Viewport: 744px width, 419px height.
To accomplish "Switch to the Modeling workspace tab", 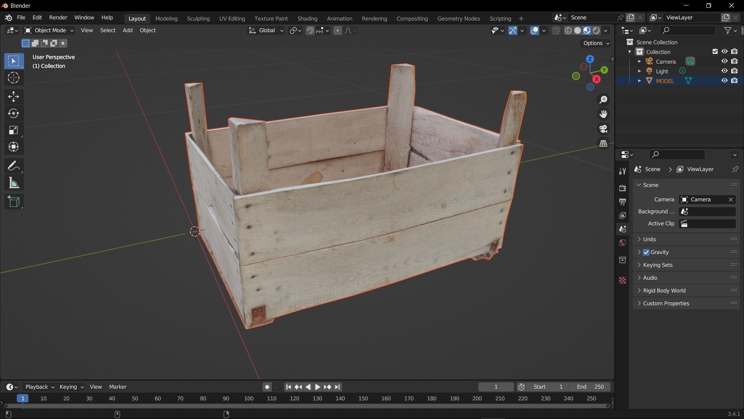I will click(x=166, y=19).
